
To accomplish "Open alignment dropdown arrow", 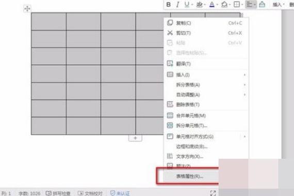I will pyautogui.click(x=255, y=5).
